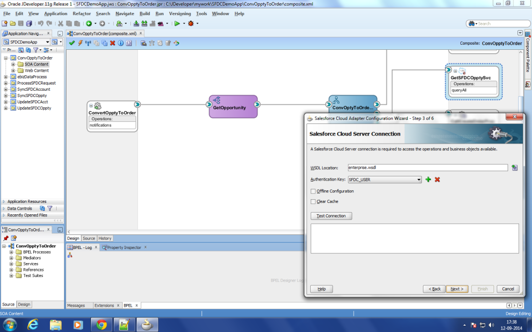Enable the Offline Configuration checkbox
This screenshot has height=332, width=532.
coord(313,191)
